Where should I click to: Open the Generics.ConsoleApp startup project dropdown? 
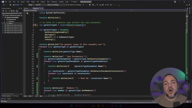point(57,5)
